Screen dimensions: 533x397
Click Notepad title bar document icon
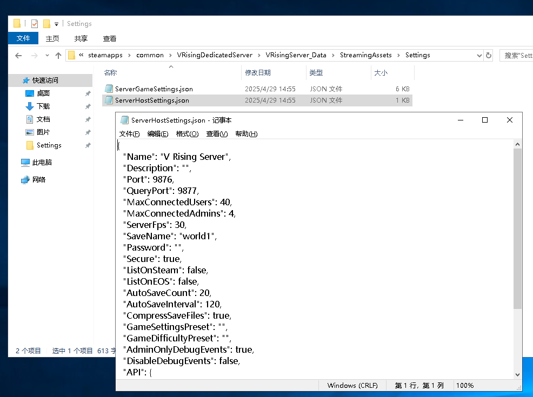pyautogui.click(x=125, y=120)
